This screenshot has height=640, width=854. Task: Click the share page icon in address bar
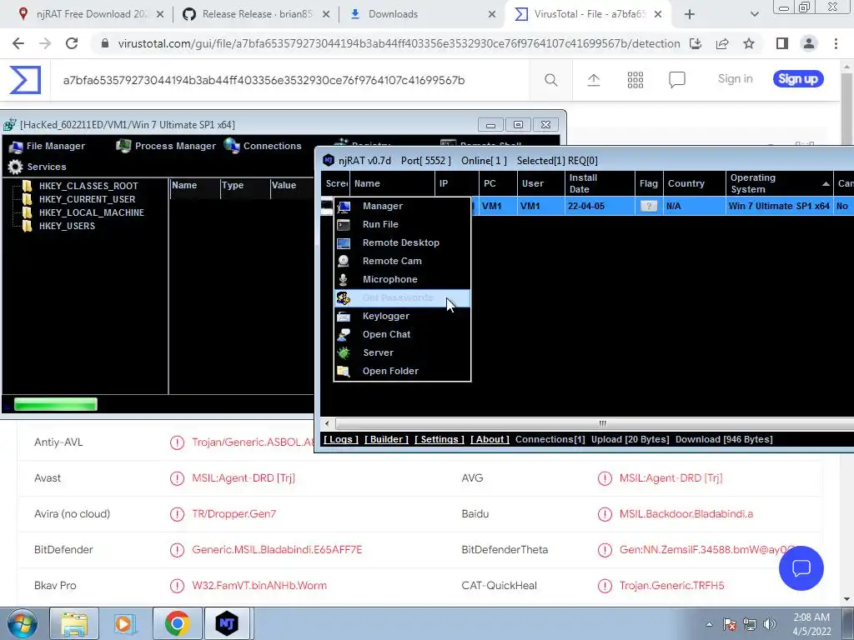point(722,43)
